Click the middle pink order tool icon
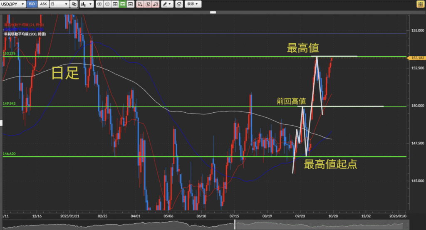The image size is (426, 230). pos(147,4)
